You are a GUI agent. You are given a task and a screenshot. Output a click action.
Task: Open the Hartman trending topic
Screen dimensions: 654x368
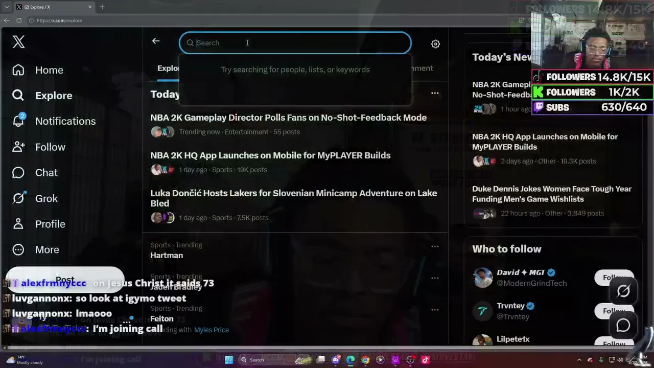click(x=167, y=256)
